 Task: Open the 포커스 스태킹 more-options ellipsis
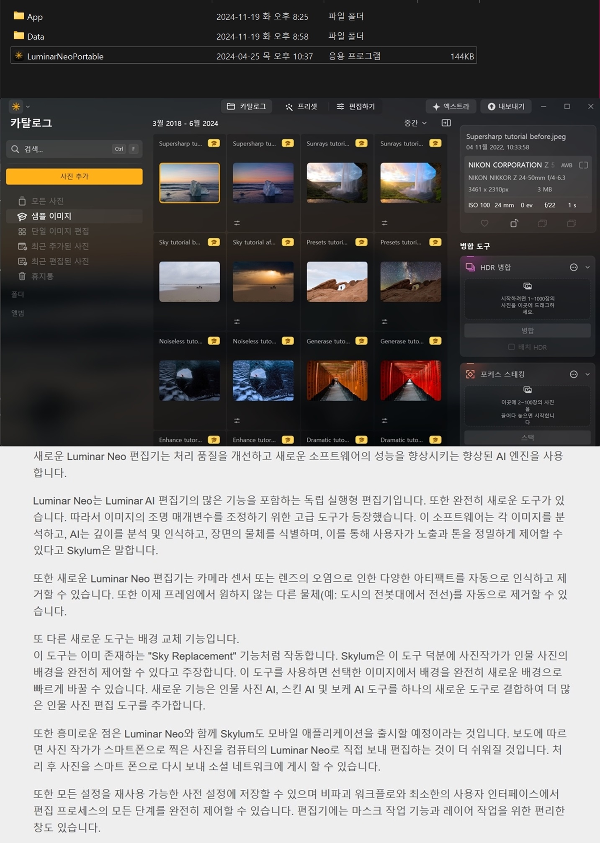pos(574,374)
